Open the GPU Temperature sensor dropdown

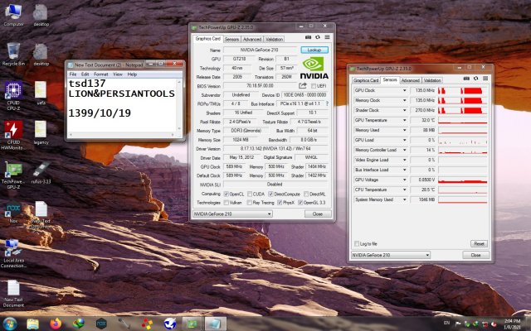(405, 119)
